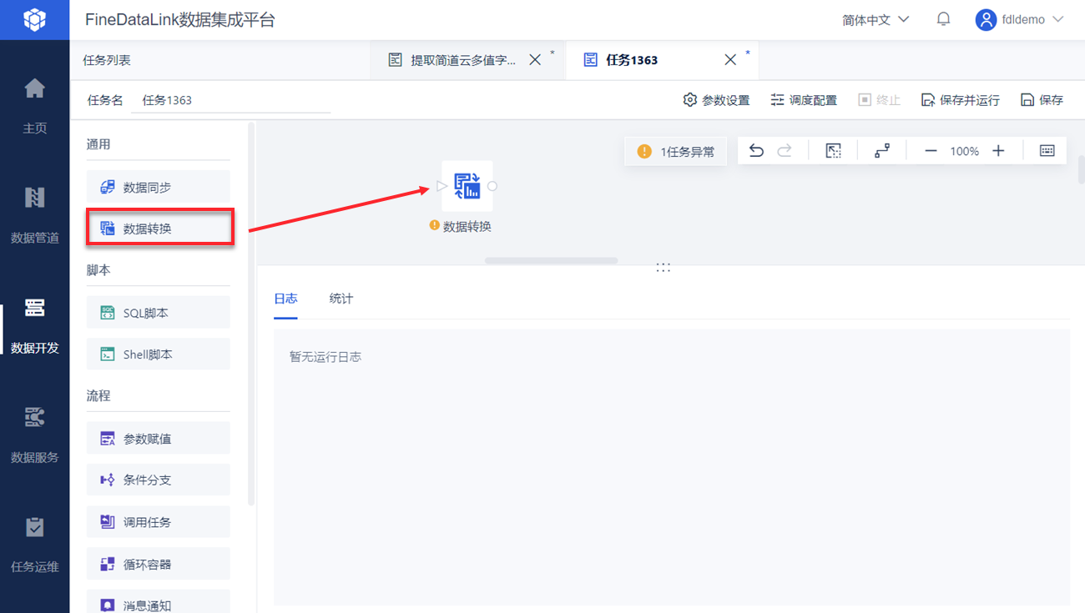Click the undo arrow icon

click(756, 151)
